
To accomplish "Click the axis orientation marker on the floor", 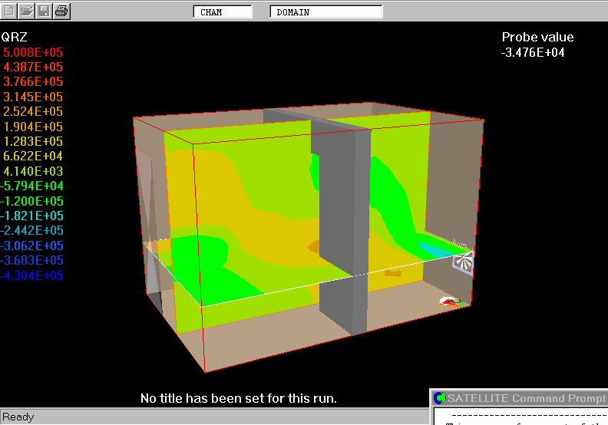I will click(x=453, y=303).
